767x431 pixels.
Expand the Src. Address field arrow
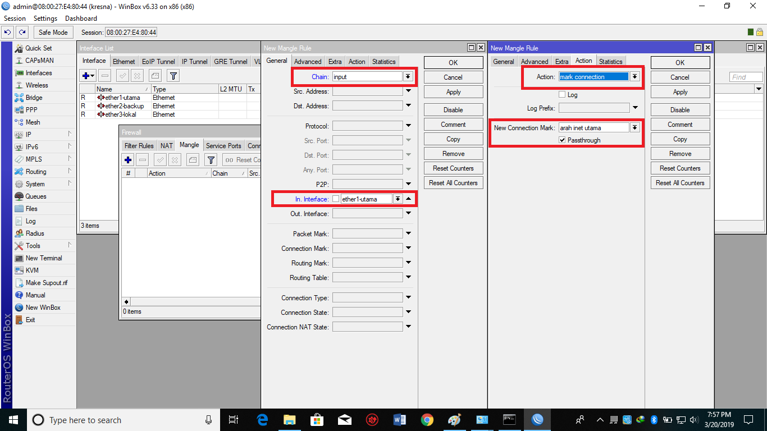[x=408, y=91]
